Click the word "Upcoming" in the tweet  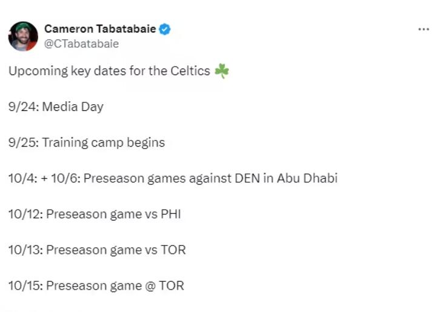(37, 71)
